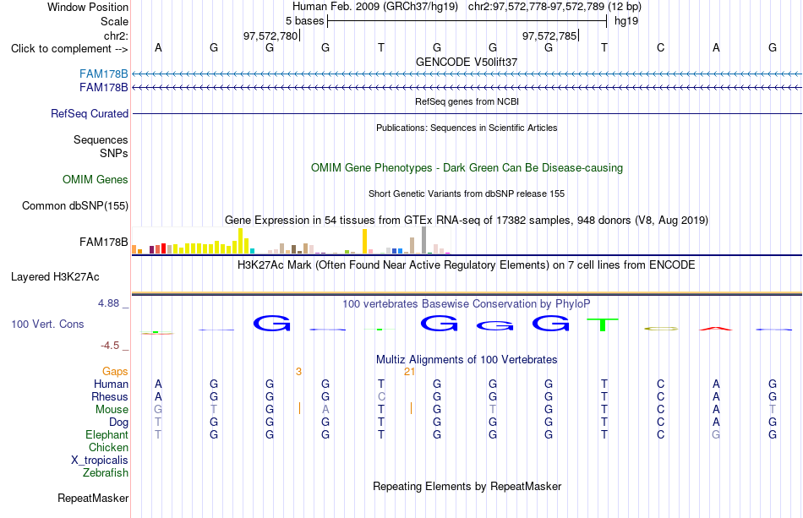803x518 pixels.
Task: Select the Scale label
Action: click(x=114, y=21)
